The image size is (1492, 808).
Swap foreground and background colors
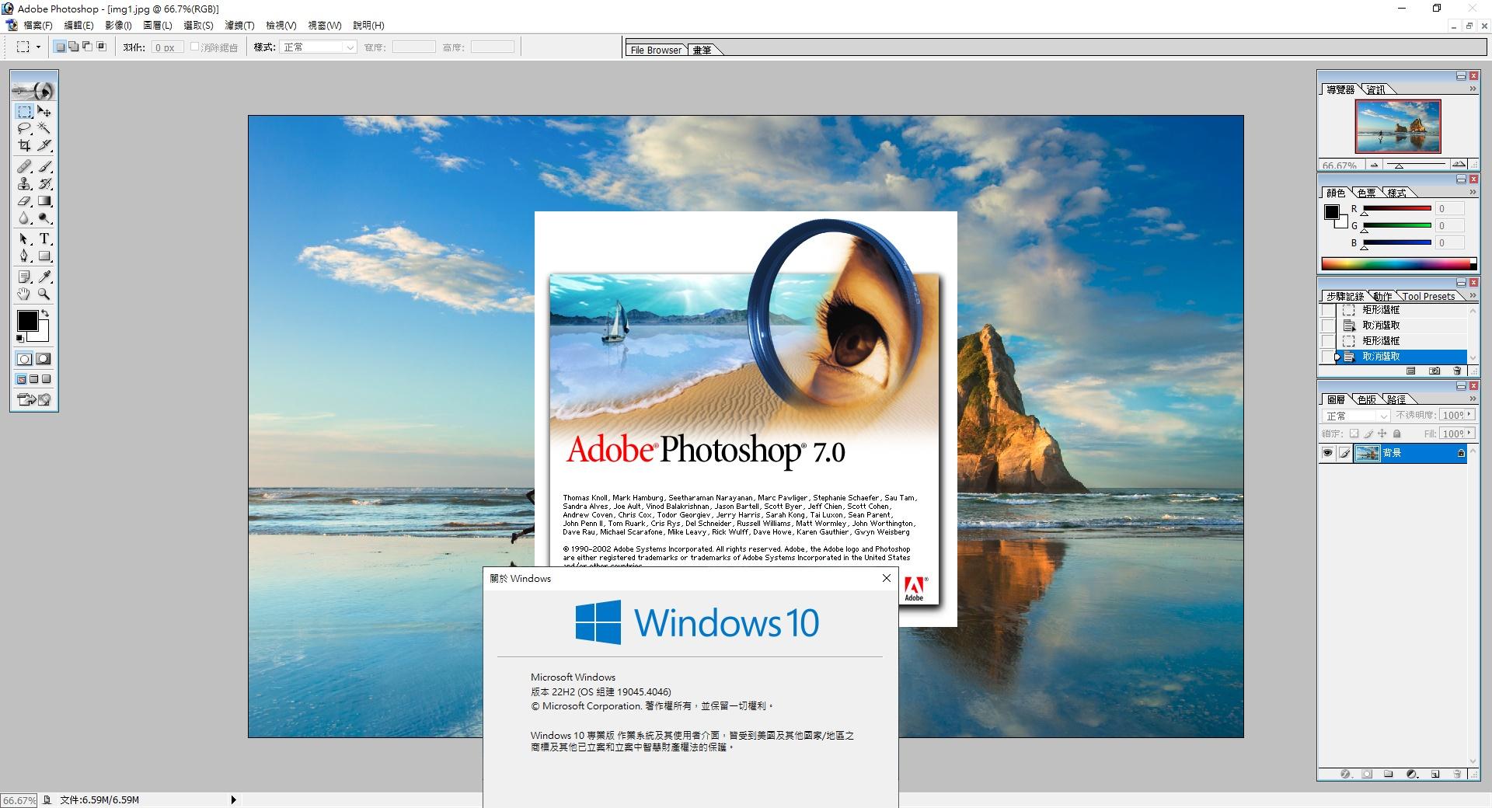pos(46,313)
